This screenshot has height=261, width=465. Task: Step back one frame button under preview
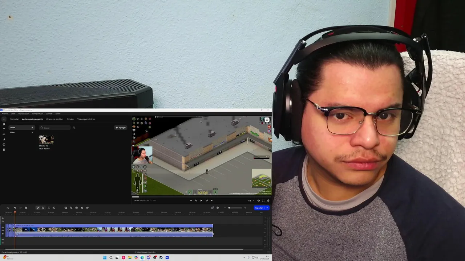pos(196,200)
